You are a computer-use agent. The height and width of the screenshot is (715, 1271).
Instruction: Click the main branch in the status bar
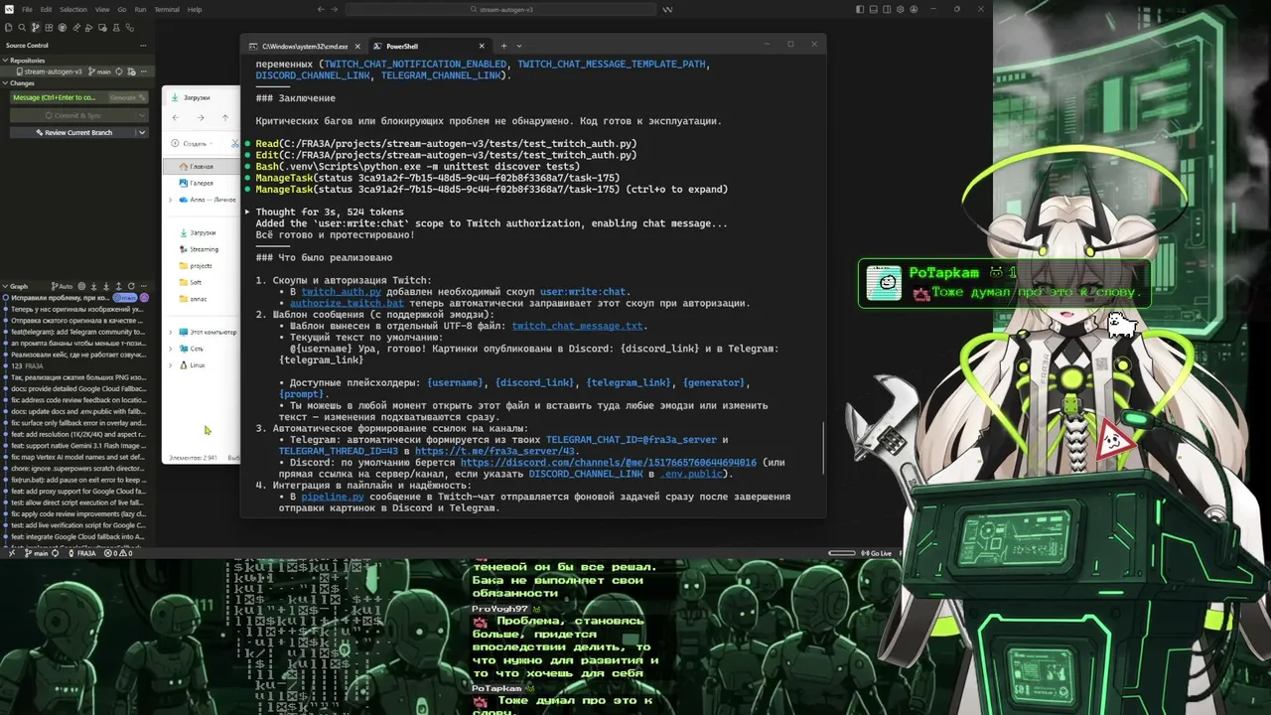(x=36, y=553)
